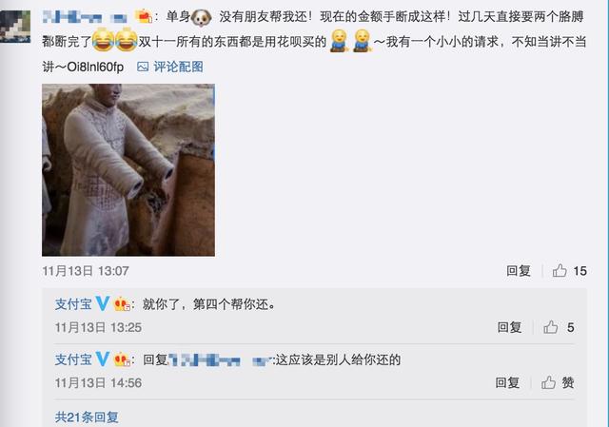This screenshot has height=427, width=609.
Task: Click the thumbs-up icon with 15 likes
Action: 560,270
